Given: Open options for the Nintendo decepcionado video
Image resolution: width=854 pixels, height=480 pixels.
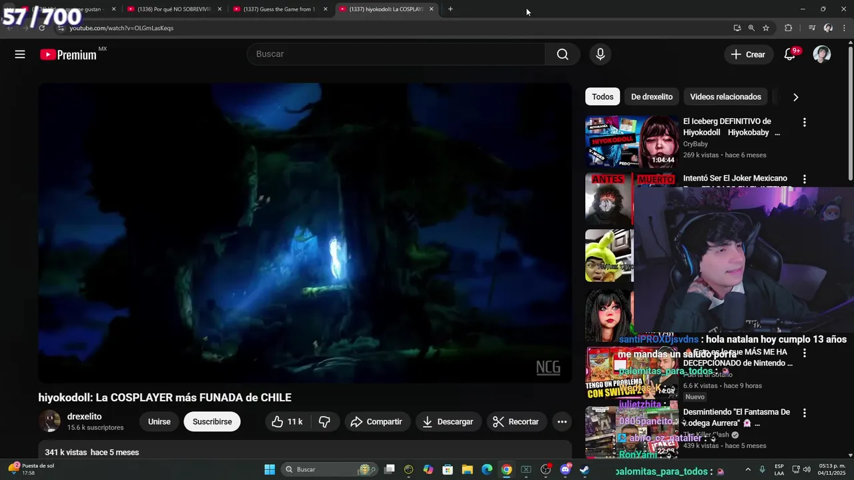Looking at the screenshot, I should (804, 353).
